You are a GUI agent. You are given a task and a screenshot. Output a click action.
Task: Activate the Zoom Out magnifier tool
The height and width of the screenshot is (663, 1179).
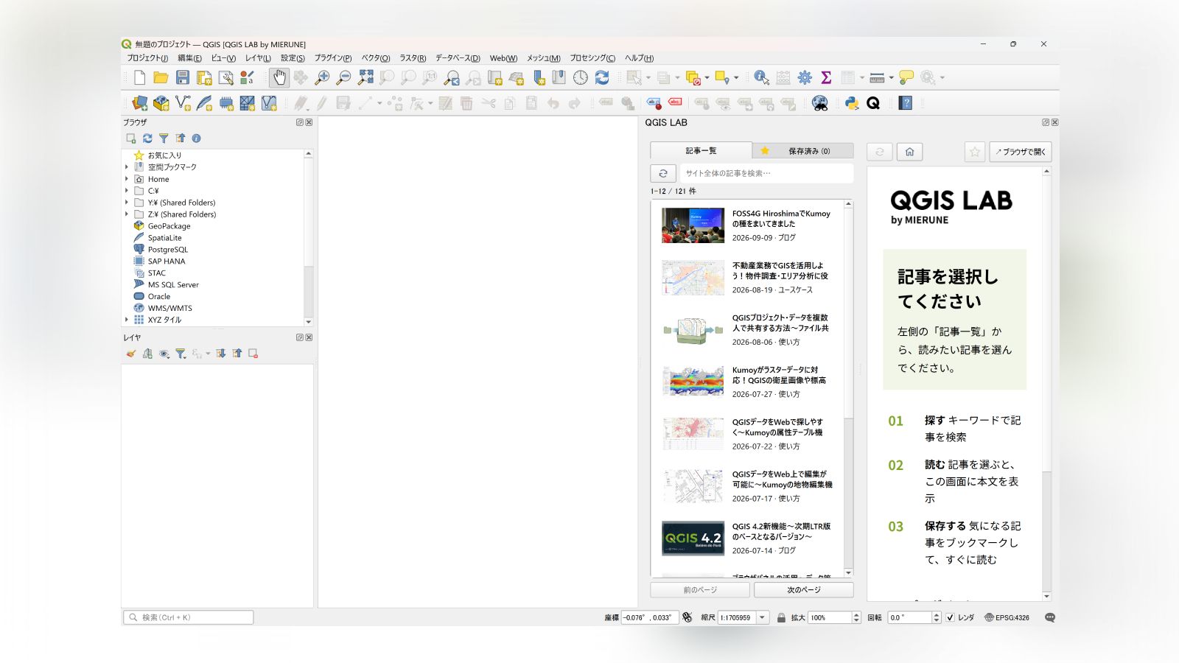(343, 77)
